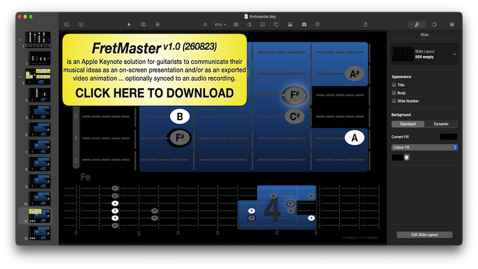478x269 pixels.
Task: Click the Current Fill black swatch
Action: tap(449, 137)
